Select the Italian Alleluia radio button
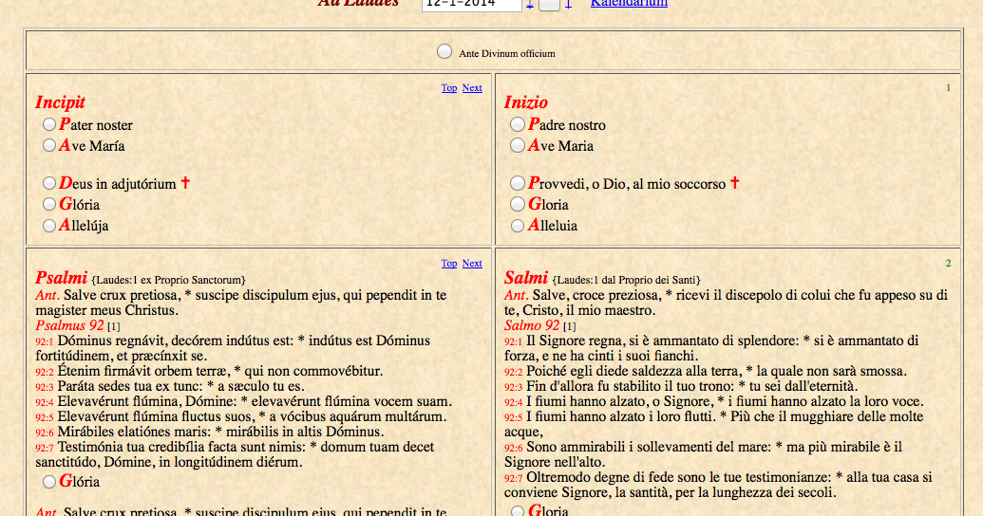Image resolution: width=983 pixels, height=516 pixels. click(x=518, y=226)
